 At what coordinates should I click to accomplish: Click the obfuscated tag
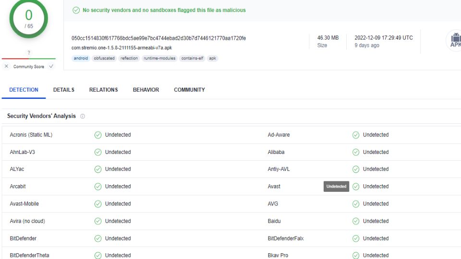coord(104,58)
